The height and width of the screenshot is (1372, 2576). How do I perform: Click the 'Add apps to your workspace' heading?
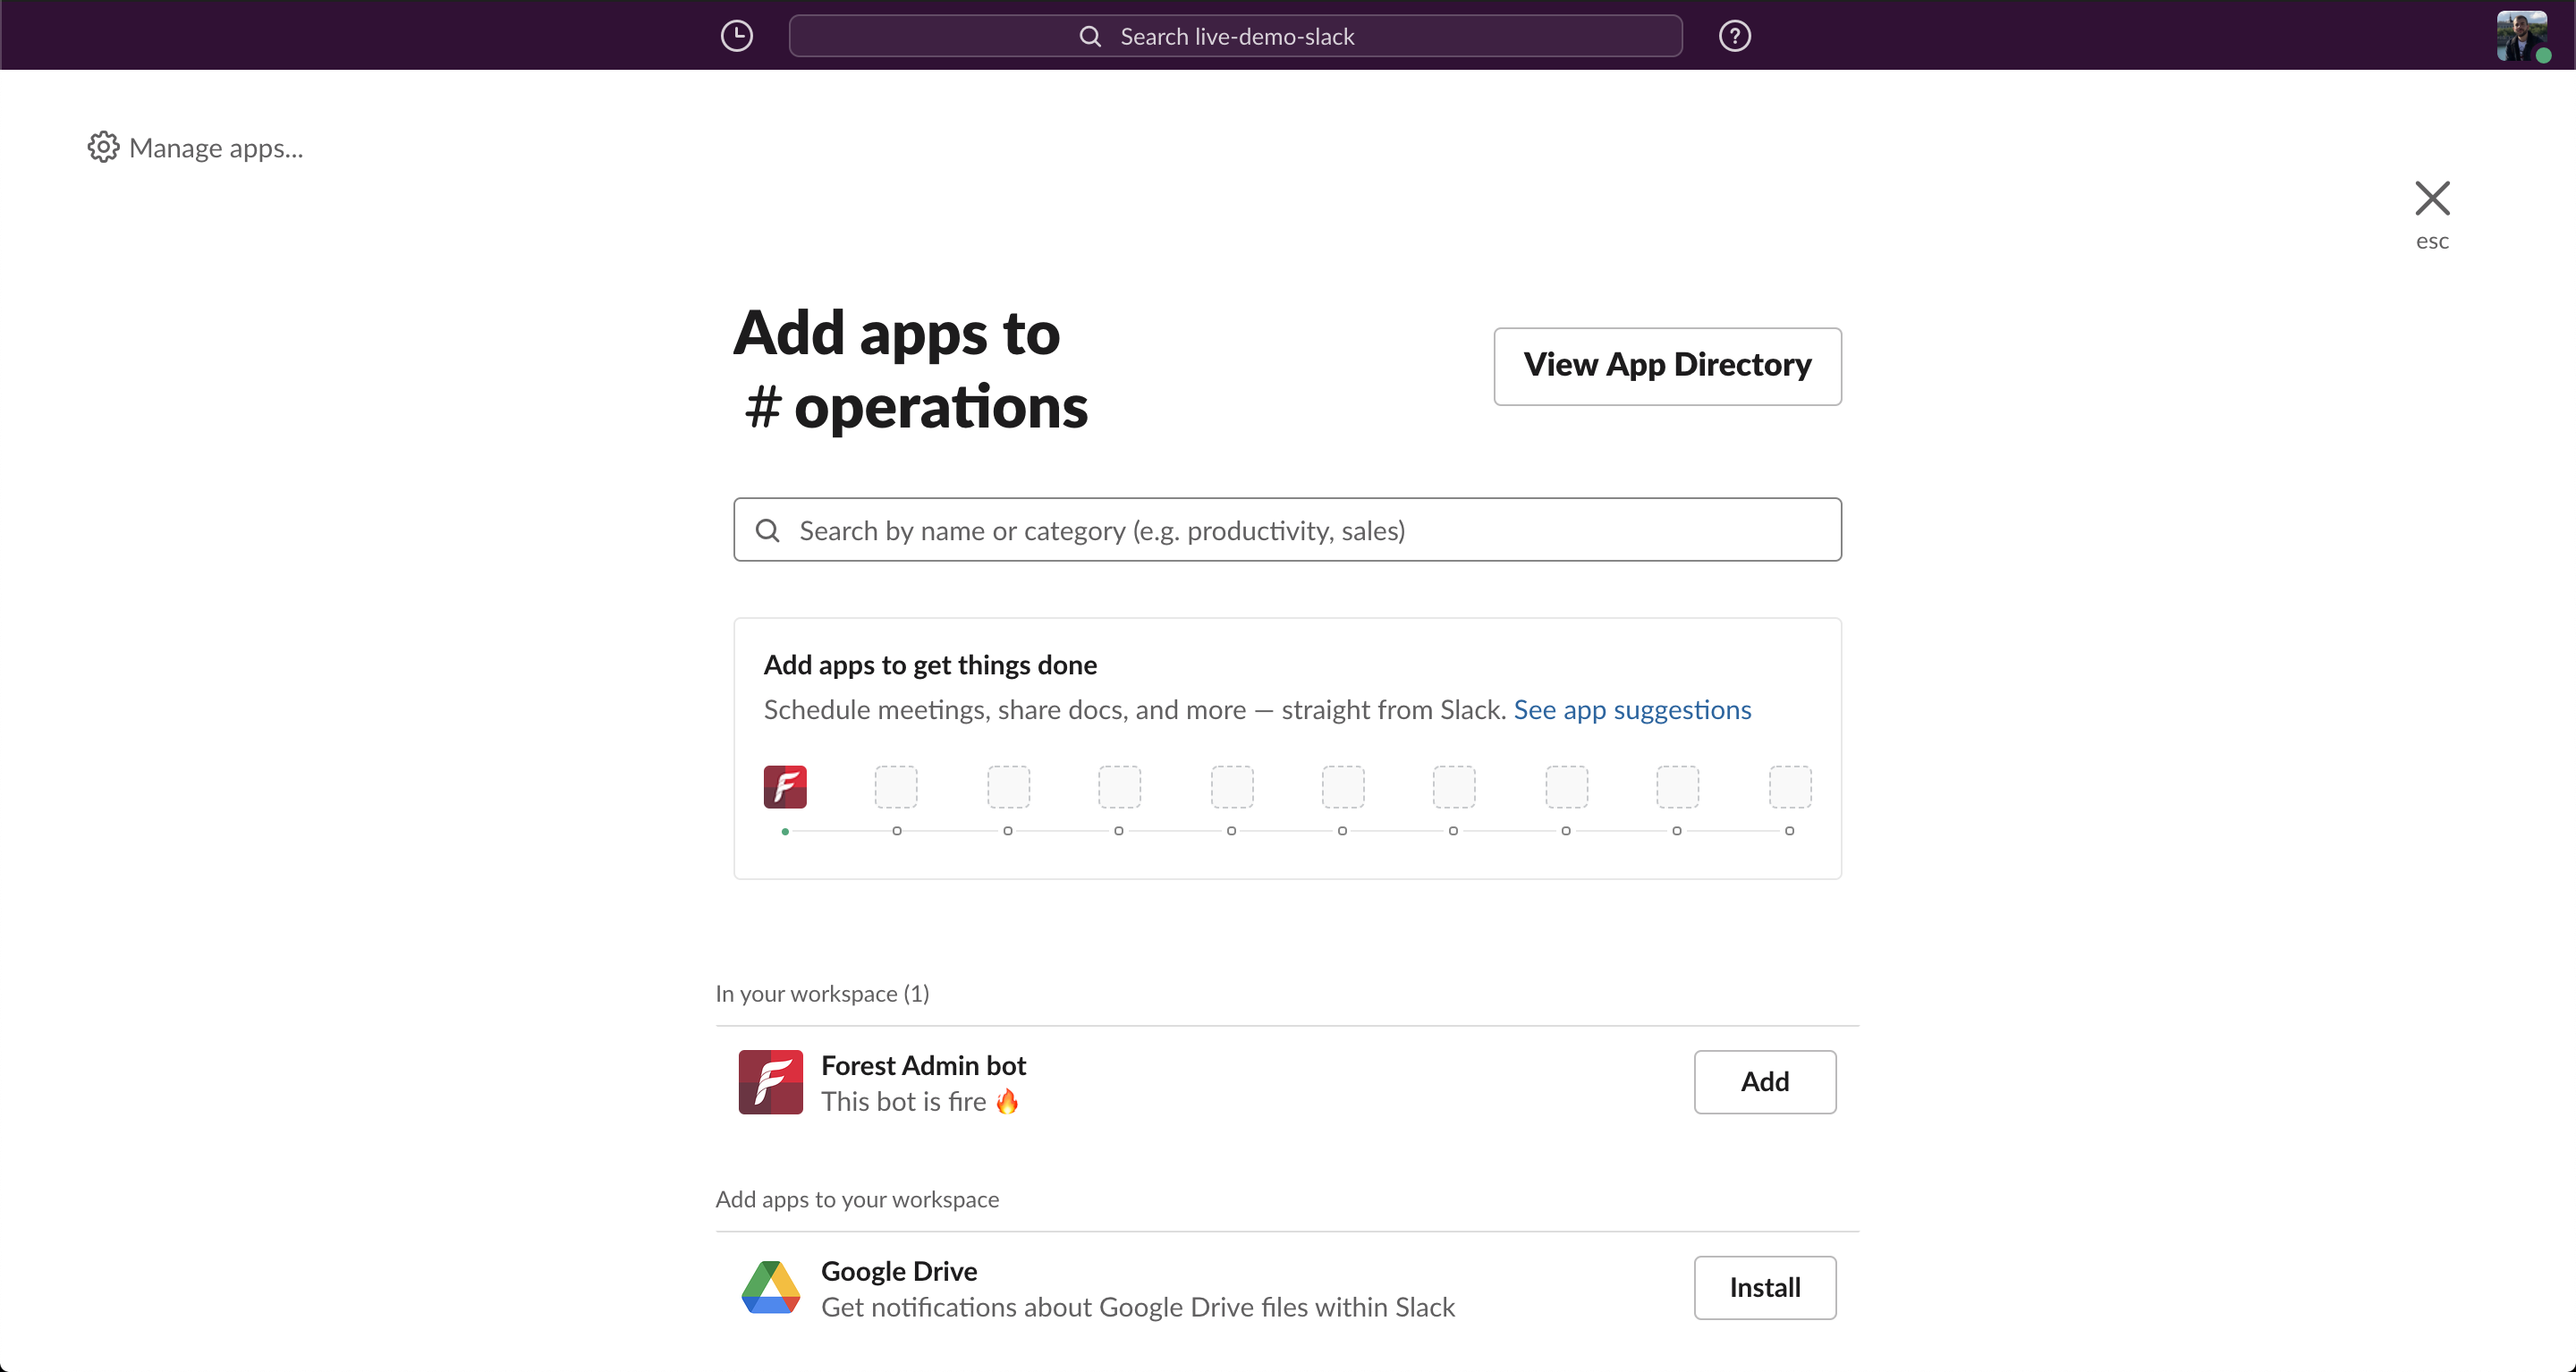857,1199
